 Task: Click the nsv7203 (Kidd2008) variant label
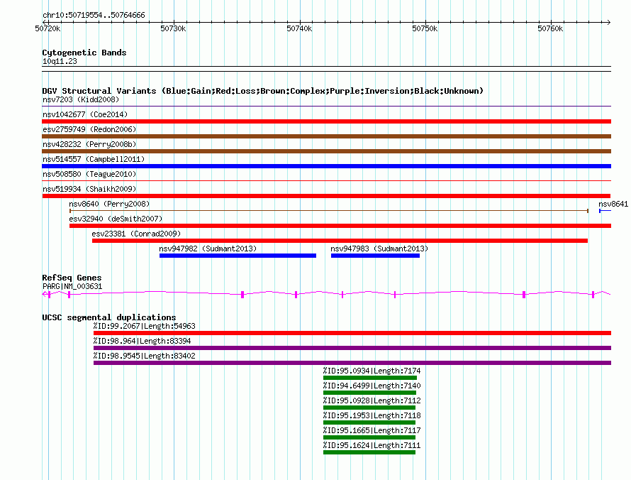(x=81, y=99)
